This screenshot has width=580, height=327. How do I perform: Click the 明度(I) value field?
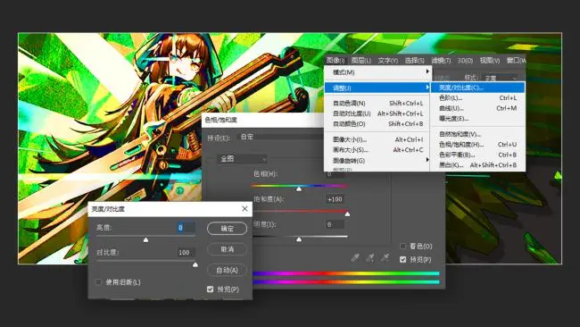[x=335, y=224]
